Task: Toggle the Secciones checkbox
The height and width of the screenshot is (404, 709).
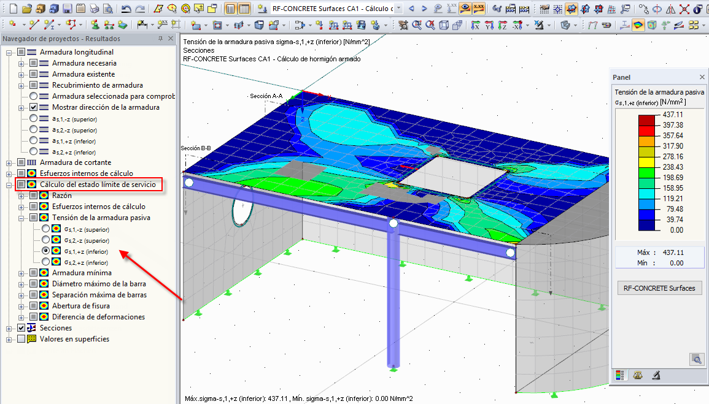Action: coord(21,328)
